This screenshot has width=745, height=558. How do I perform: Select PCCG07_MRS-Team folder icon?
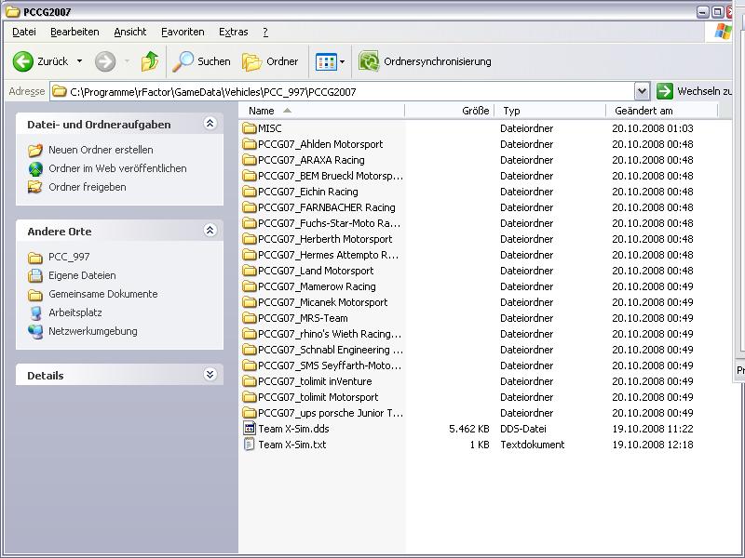click(x=249, y=318)
